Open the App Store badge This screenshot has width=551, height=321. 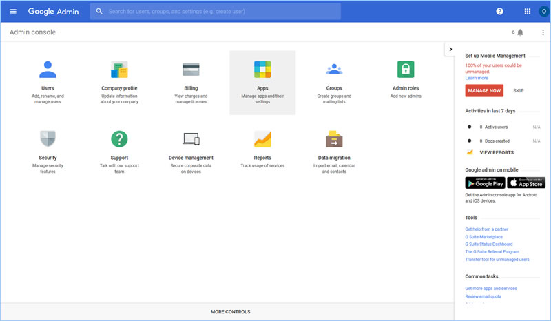526,183
